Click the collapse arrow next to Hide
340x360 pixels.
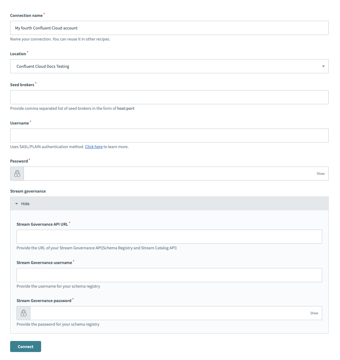coord(17,203)
